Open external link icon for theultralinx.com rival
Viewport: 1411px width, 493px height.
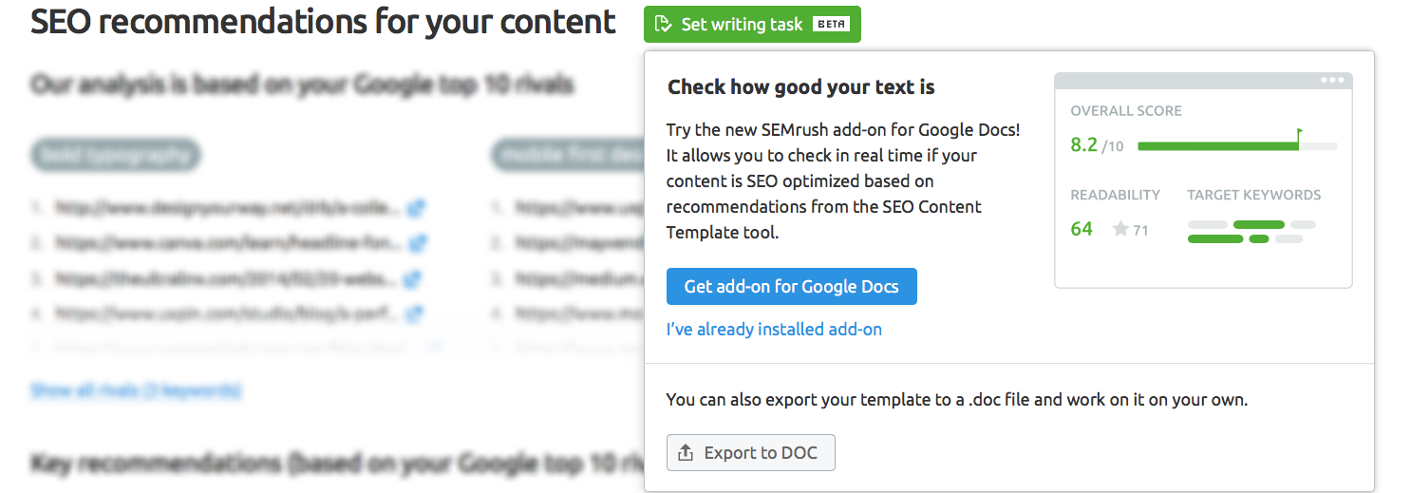tap(412, 279)
